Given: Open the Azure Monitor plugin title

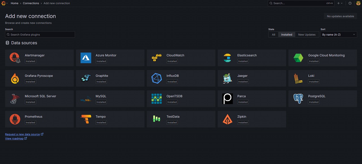Looking at the screenshot, I should coord(106,55).
